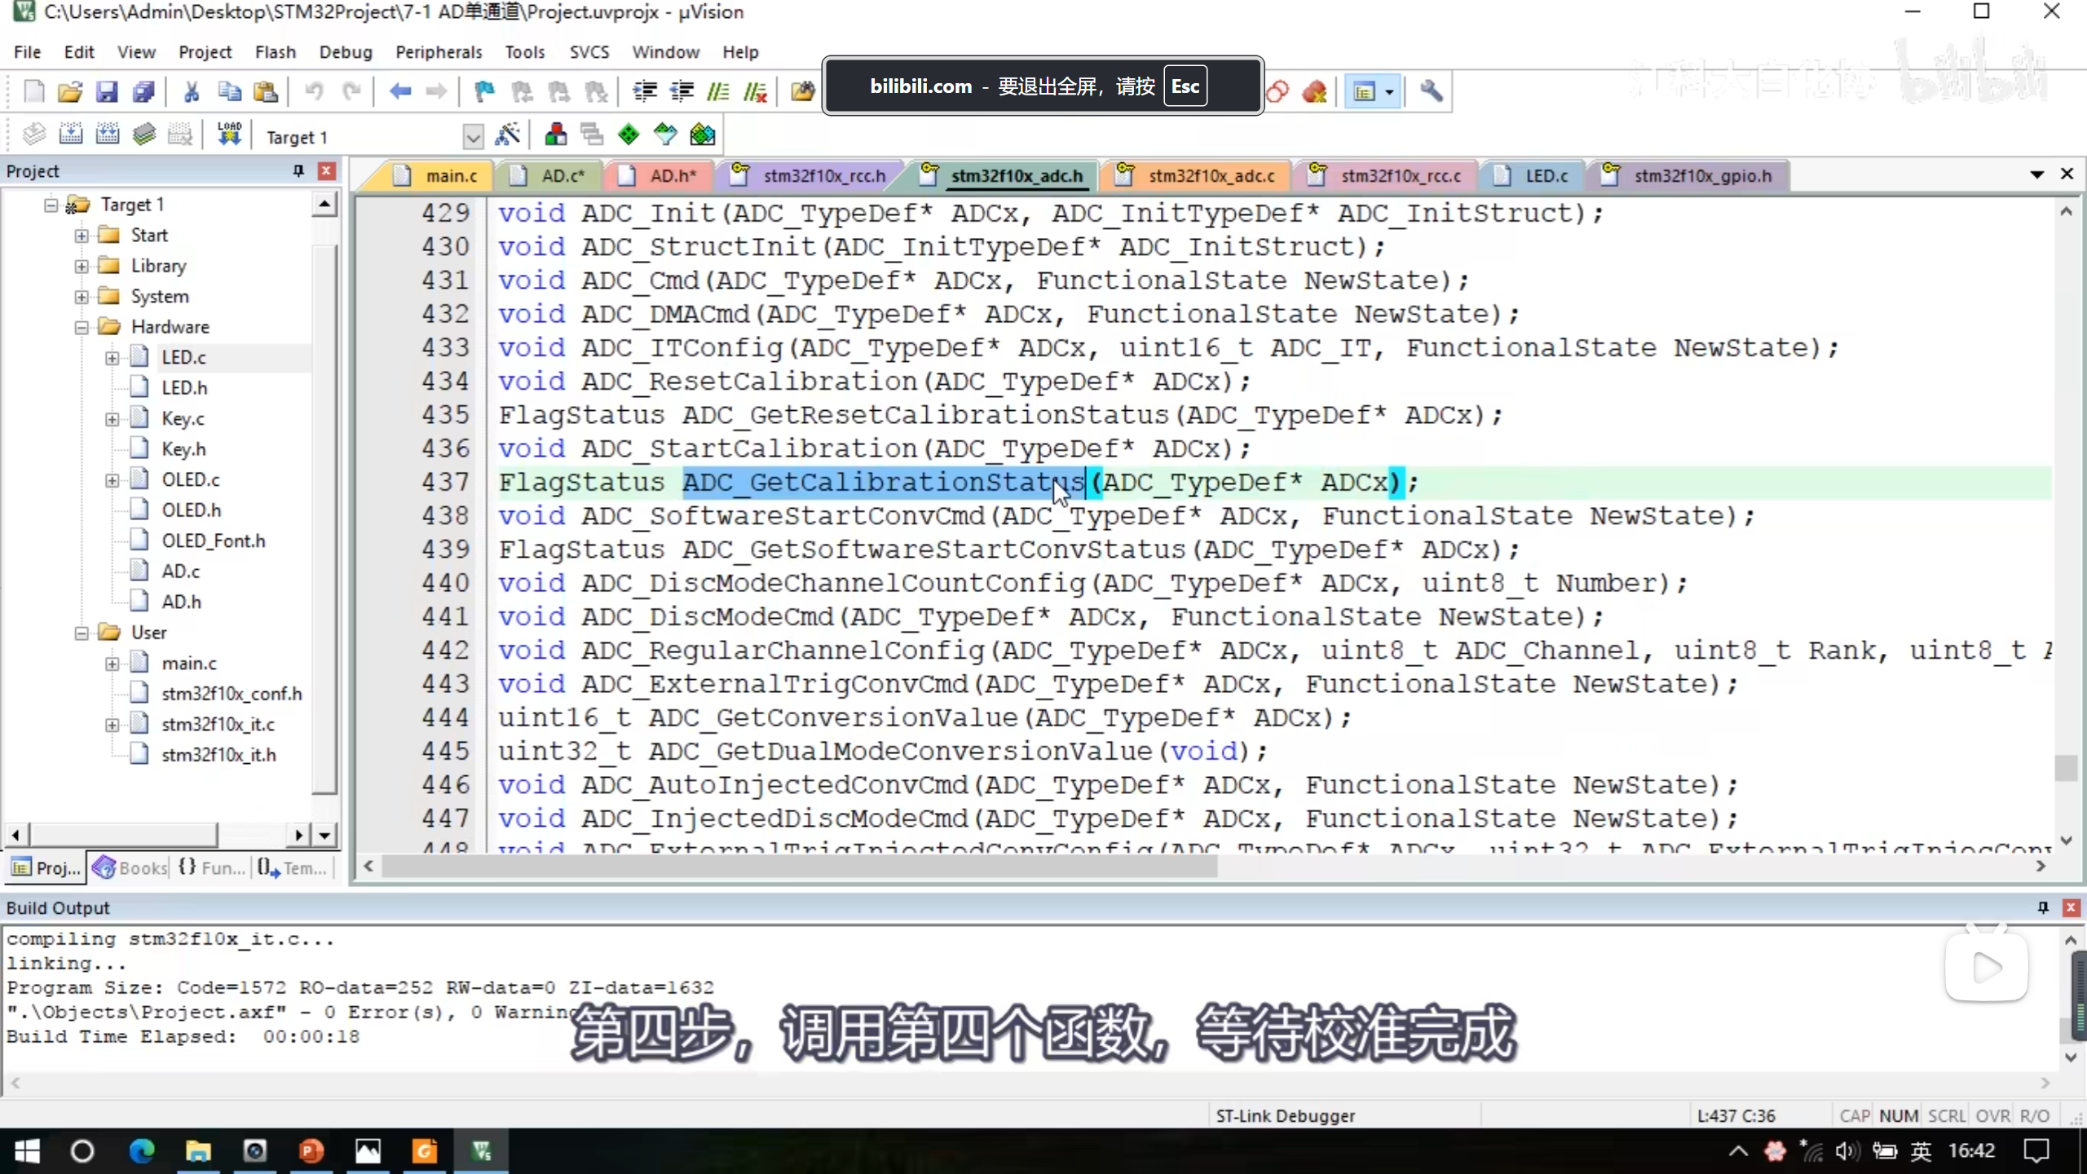Open the File menu

pos(27,51)
